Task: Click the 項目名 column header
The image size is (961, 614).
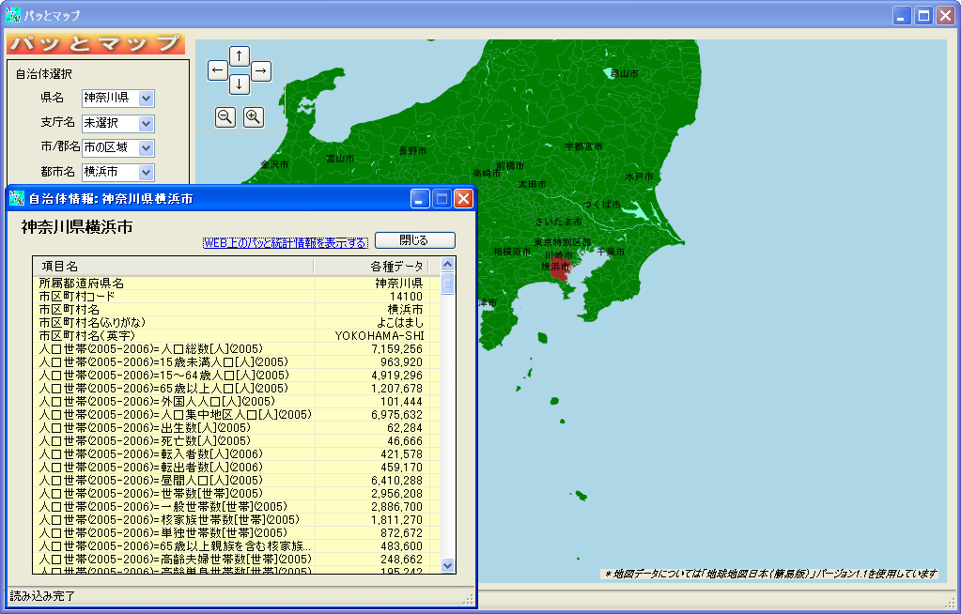Action: click(x=174, y=266)
